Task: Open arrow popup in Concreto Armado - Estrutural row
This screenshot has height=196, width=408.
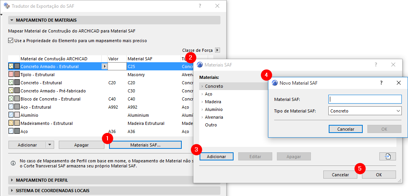Action: tap(104, 66)
